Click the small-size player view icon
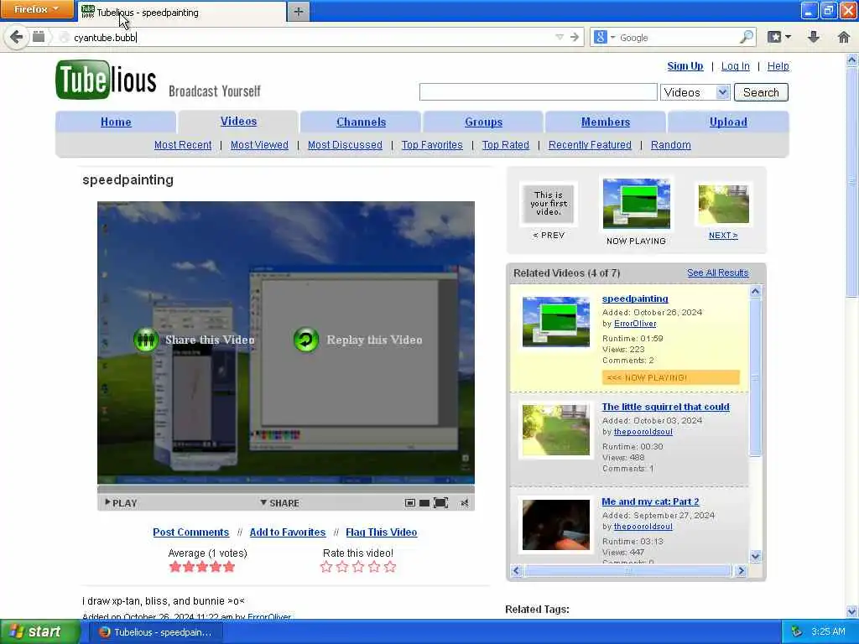 (x=409, y=503)
